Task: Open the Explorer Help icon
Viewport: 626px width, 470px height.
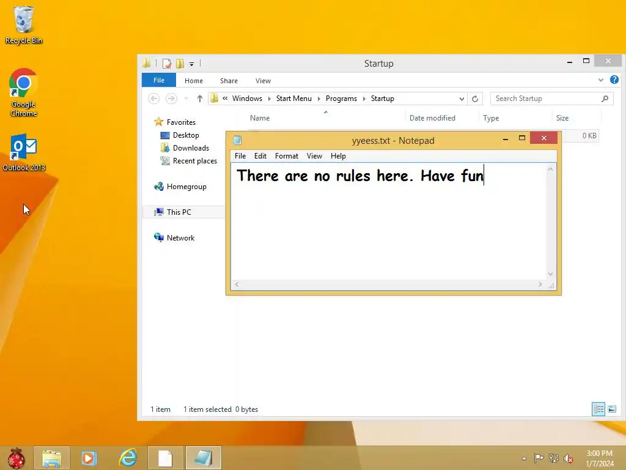Action: click(614, 80)
